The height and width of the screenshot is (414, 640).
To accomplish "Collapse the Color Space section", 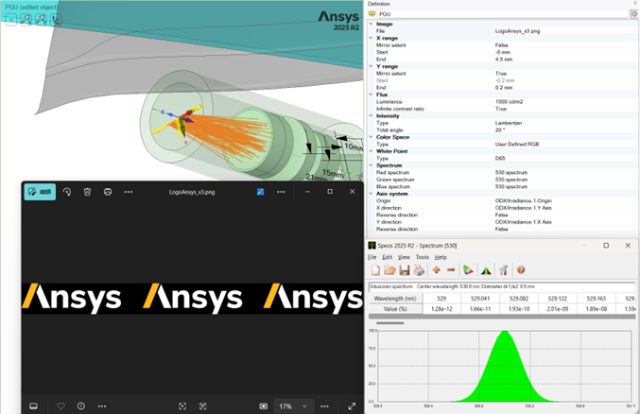I will 371,137.
